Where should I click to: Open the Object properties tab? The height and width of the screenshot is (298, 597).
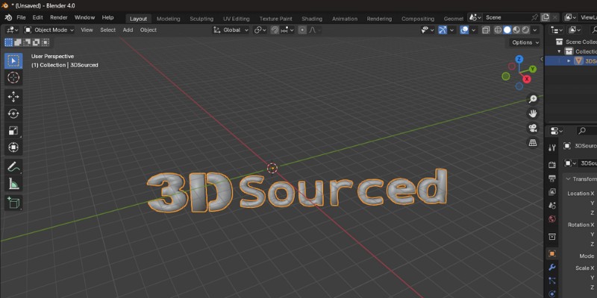click(551, 253)
